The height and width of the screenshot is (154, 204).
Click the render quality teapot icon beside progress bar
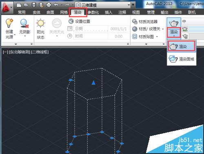185,29
